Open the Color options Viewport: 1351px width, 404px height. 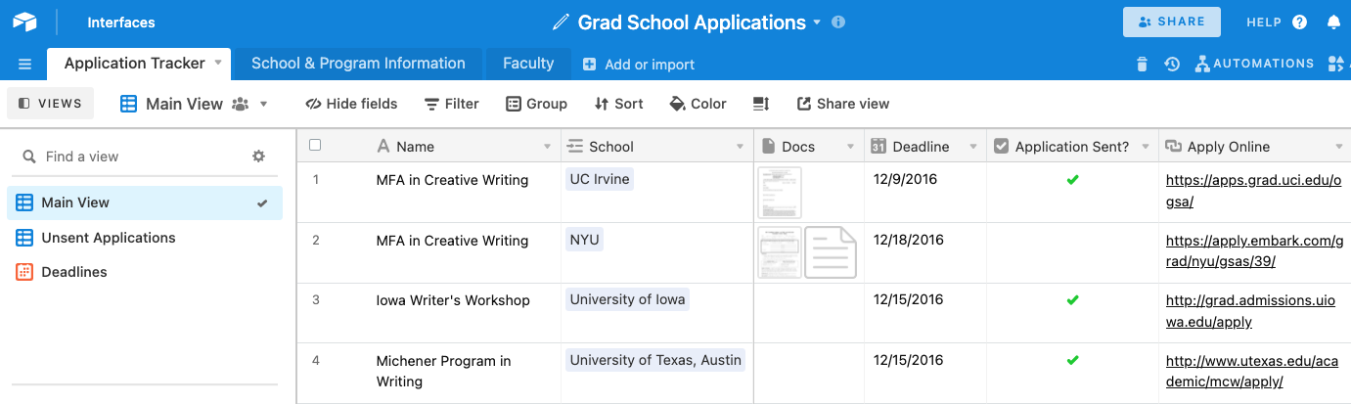(x=698, y=104)
